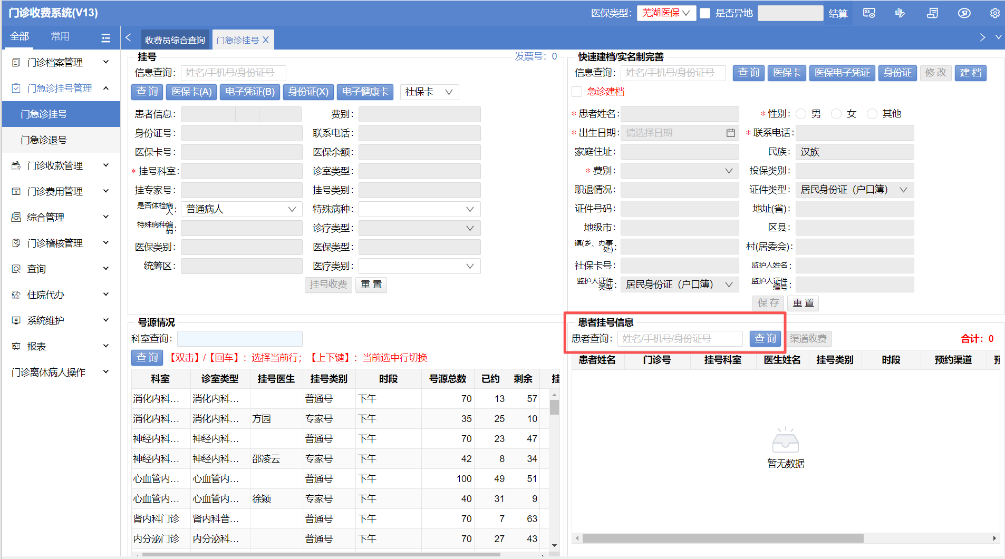Focus the 患者姓名 input in 快速建档
The image size is (1005, 559).
680,114
